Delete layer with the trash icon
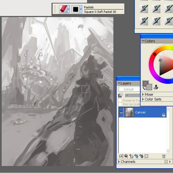 tap(164, 156)
